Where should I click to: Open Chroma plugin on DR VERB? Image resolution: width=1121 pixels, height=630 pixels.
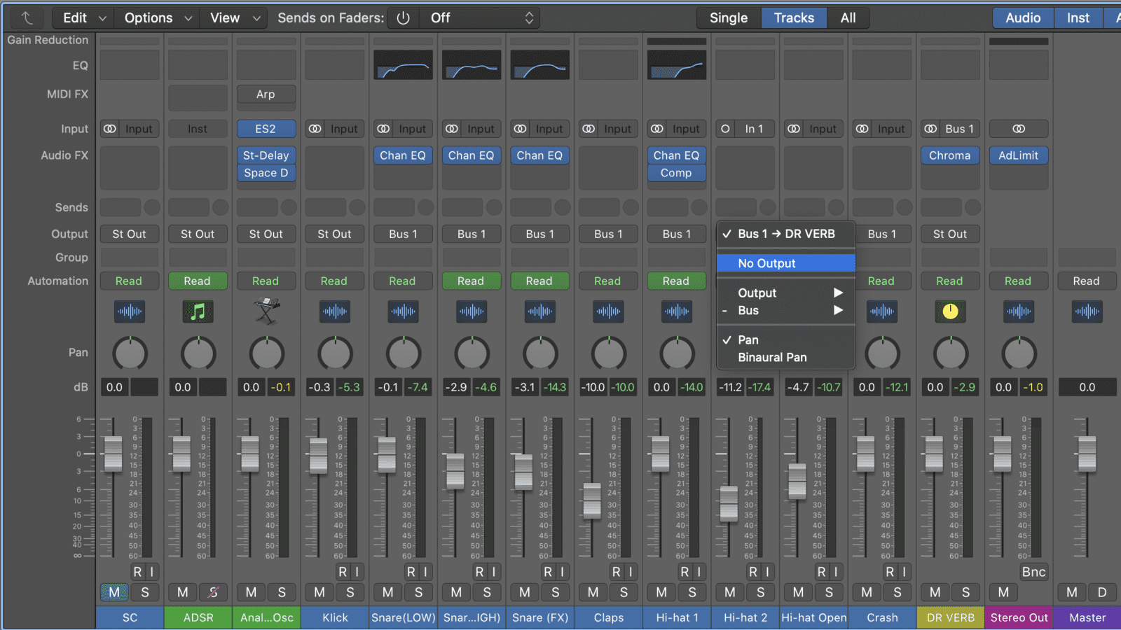950,155
